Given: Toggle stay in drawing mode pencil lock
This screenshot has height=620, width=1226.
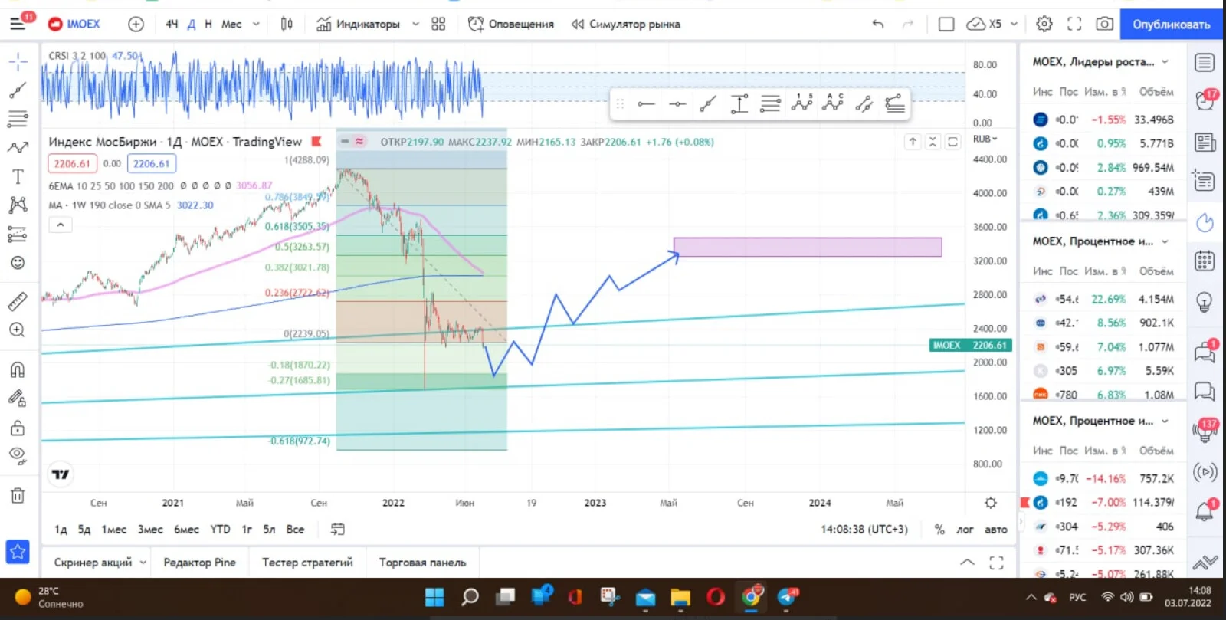Looking at the screenshot, I should [x=18, y=398].
